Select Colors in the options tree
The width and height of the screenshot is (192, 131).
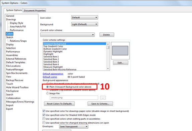coord(10,34)
